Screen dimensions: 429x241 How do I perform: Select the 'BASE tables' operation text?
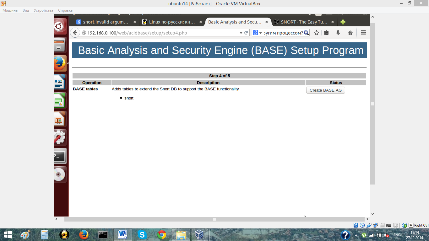tap(85, 89)
